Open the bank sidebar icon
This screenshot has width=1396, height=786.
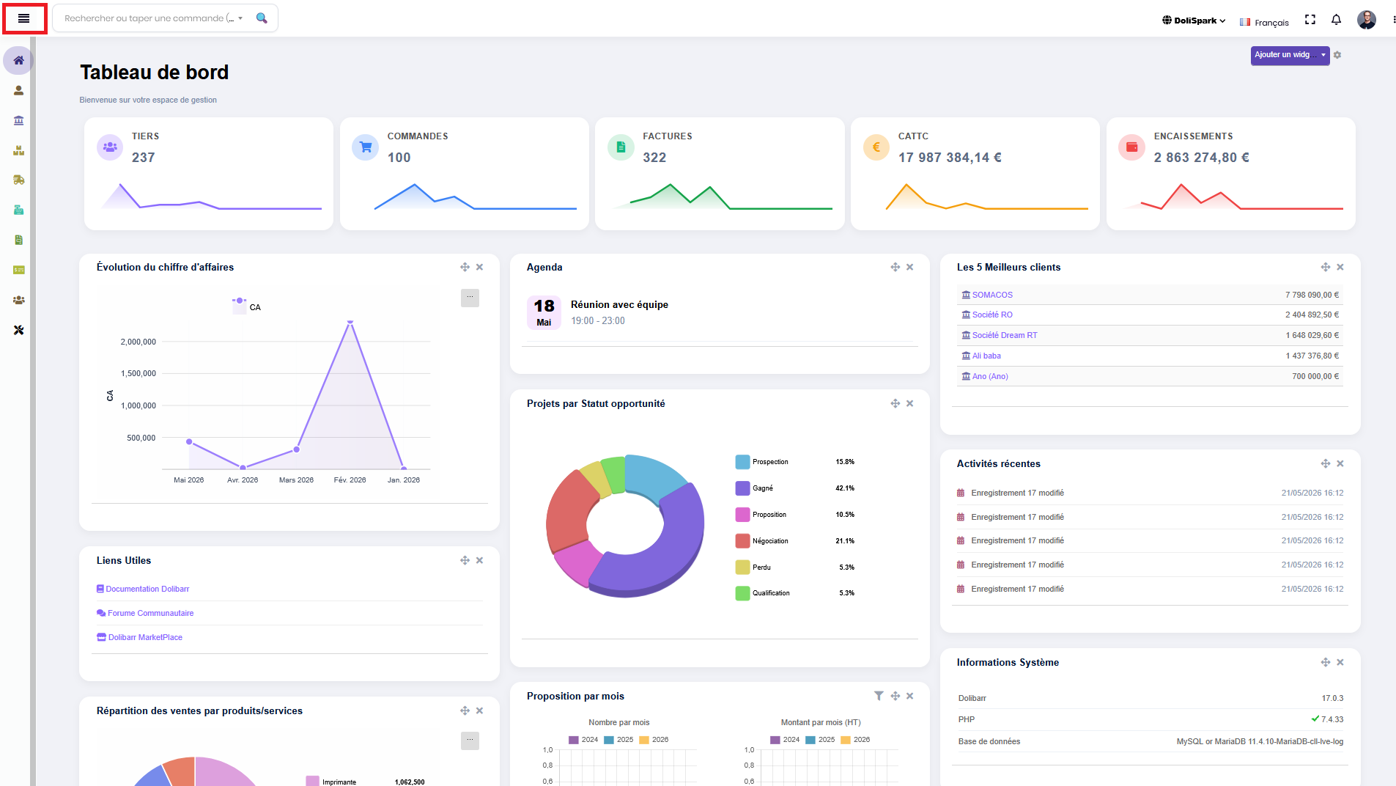[x=18, y=120]
